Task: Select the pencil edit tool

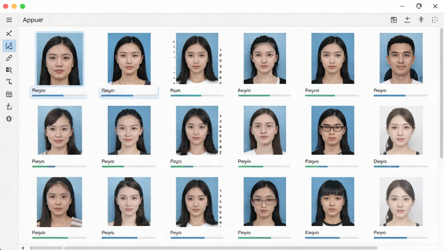Action: pyautogui.click(x=9, y=58)
